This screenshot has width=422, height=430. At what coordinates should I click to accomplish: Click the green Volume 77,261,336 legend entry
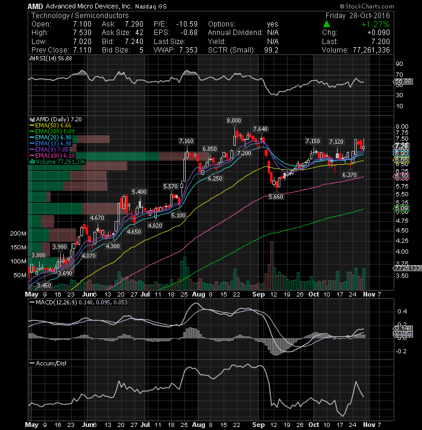[60, 162]
